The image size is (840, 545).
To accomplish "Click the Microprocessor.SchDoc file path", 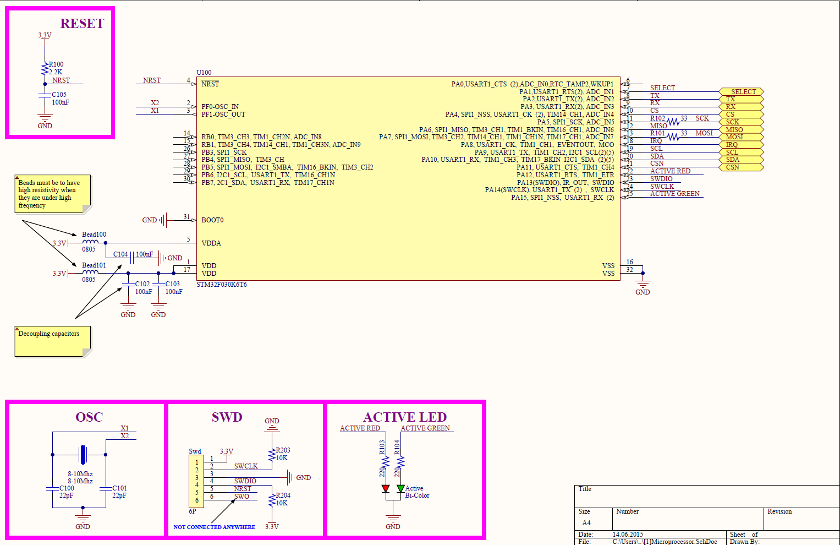I will click(x=665, y=542).
